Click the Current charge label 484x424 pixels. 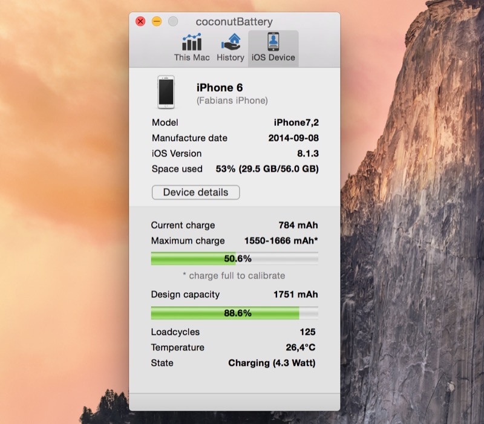[183, 225]
